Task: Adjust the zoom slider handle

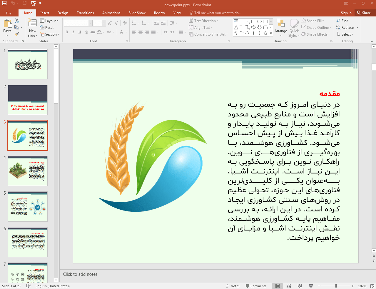Action: click(x=336, y=286)
